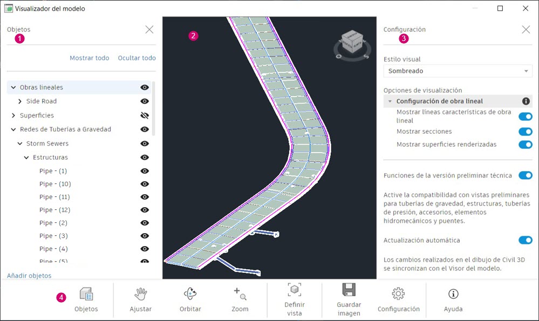Click the Añadir objetos link
This screenshot has width=539, height=321.
click(29, 276)
